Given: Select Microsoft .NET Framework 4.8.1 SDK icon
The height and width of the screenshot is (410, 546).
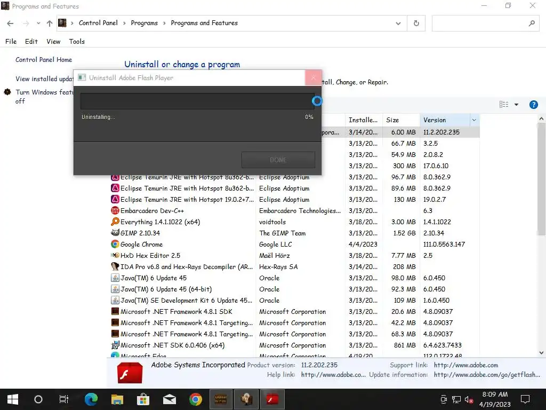Looking at the screenshot, I should pyautogui.click(x=115, y=311).
